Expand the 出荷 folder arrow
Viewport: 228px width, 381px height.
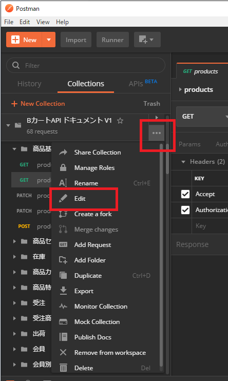[14, 333]
